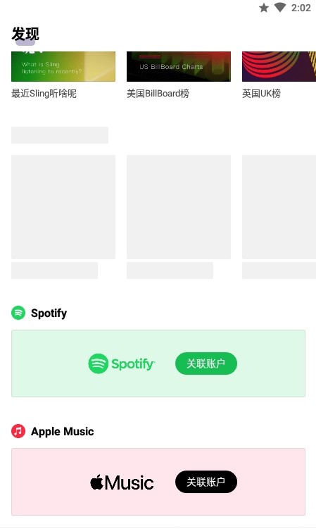The width and height of the screenshot is (316, 529).
Task: Link Apple Music account with black 关联账户 button
Action: pyautogui.click(x=206, y=482)
